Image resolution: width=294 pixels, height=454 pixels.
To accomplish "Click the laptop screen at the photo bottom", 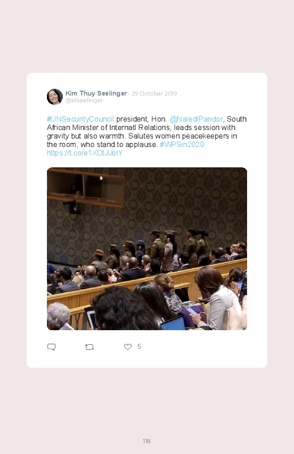I will (x=173, y=323).
